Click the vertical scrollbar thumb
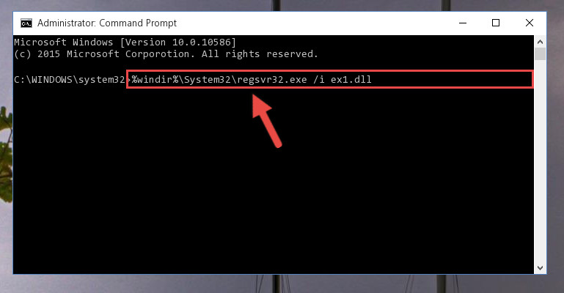This screenshot has height=293, width=564. click(540, 54)
